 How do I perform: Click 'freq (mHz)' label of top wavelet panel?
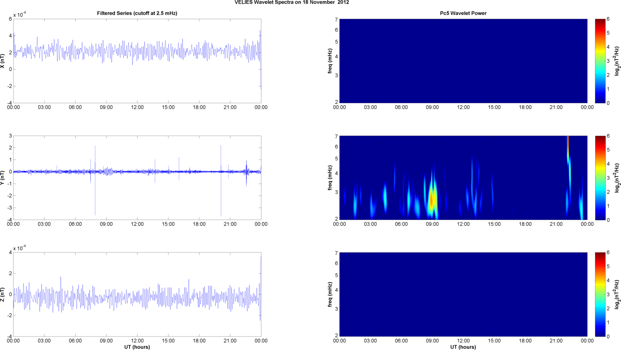tap(330, 61)
